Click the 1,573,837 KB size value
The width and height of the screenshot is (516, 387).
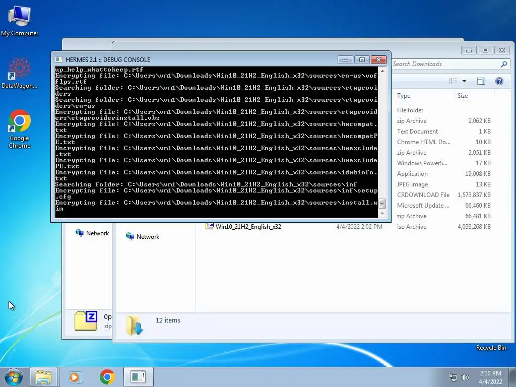tap(474, 195)
